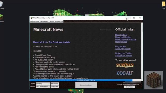
Task: Open the Minecraft.net link
Action: click(121, 35)
